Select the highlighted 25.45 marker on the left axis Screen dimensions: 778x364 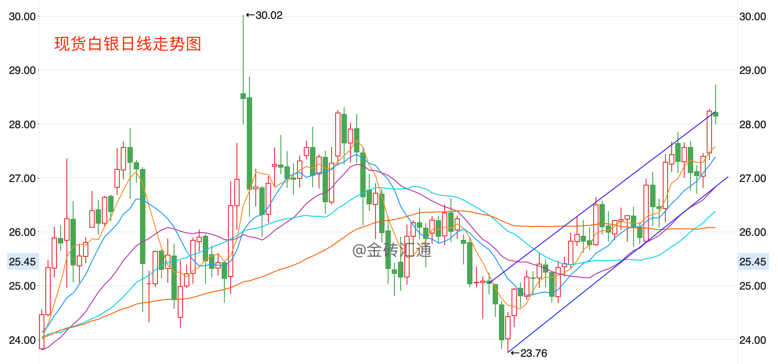coord(22,262)
